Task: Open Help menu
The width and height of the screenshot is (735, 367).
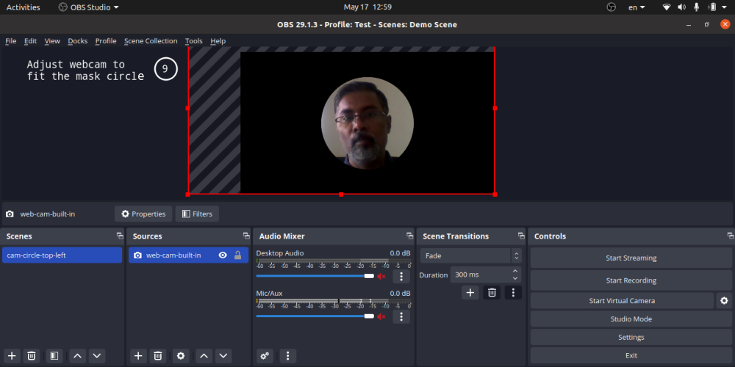Action: (x=218, y=40)
